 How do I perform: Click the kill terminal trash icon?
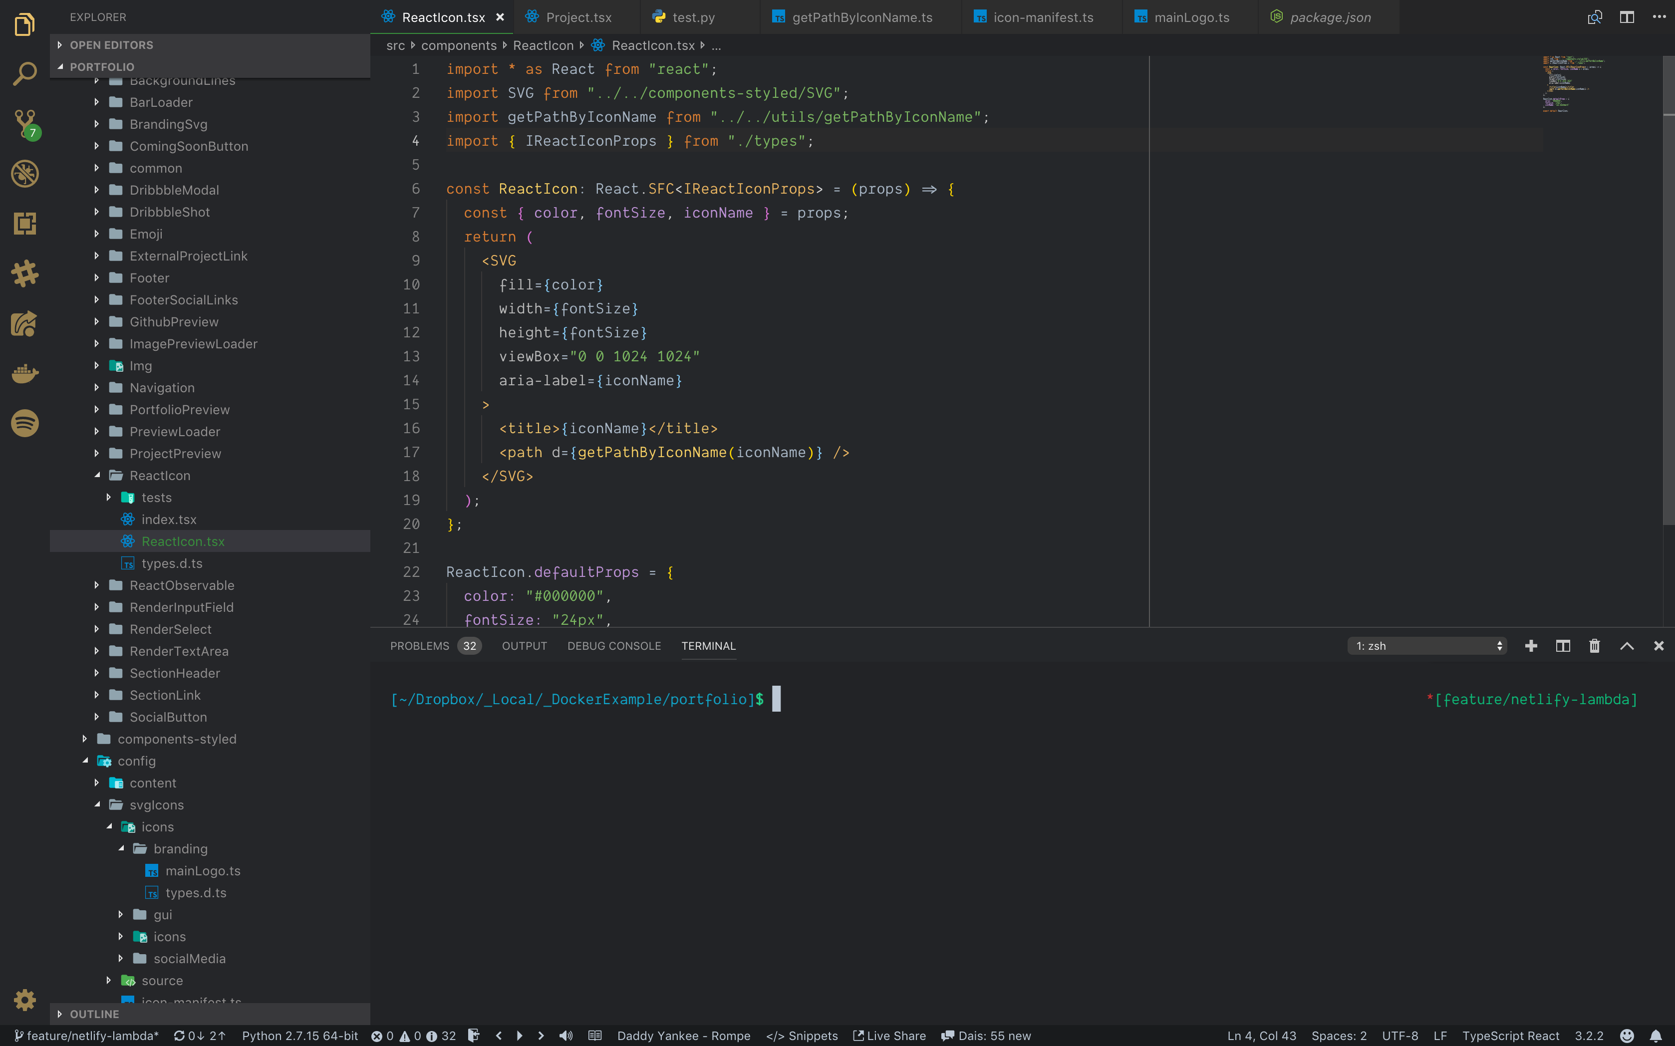coord(1594,645)
